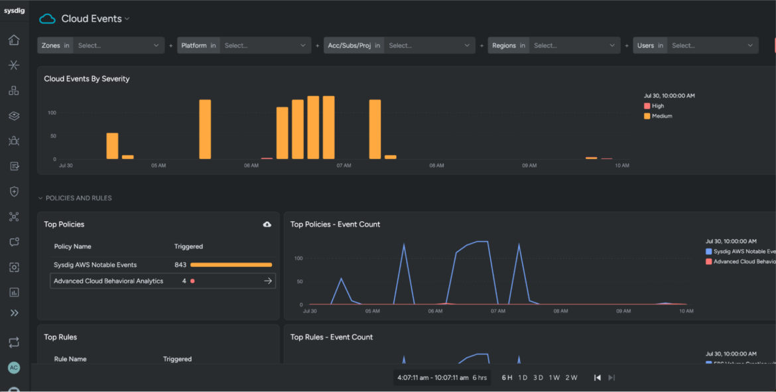Click the asterisk insights sidebar icon
The width and height of the screenshot is (776, 392).
[14, 66]
